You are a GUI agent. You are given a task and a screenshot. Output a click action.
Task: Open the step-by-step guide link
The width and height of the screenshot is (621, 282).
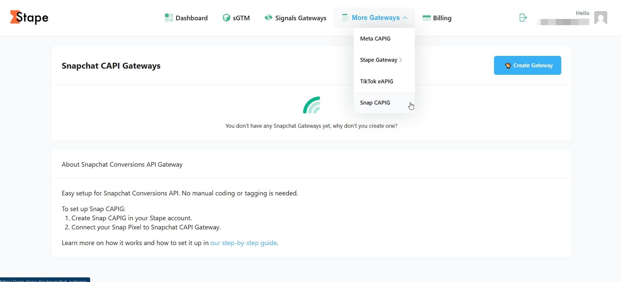[x=244, y=243]
